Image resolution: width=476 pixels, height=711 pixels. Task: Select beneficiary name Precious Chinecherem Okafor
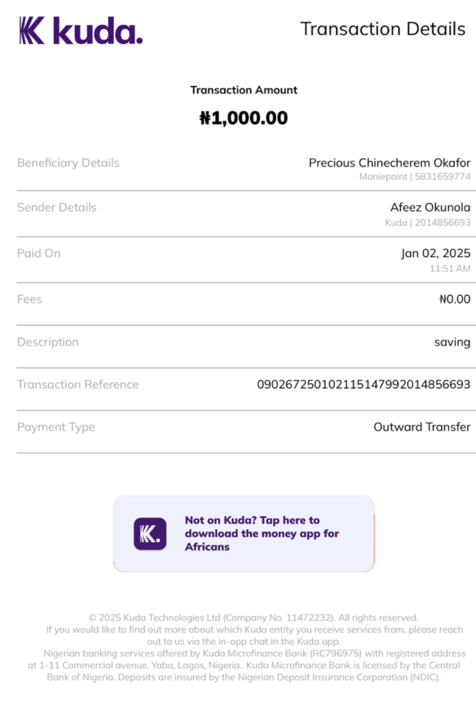click(x=389, y=163)
